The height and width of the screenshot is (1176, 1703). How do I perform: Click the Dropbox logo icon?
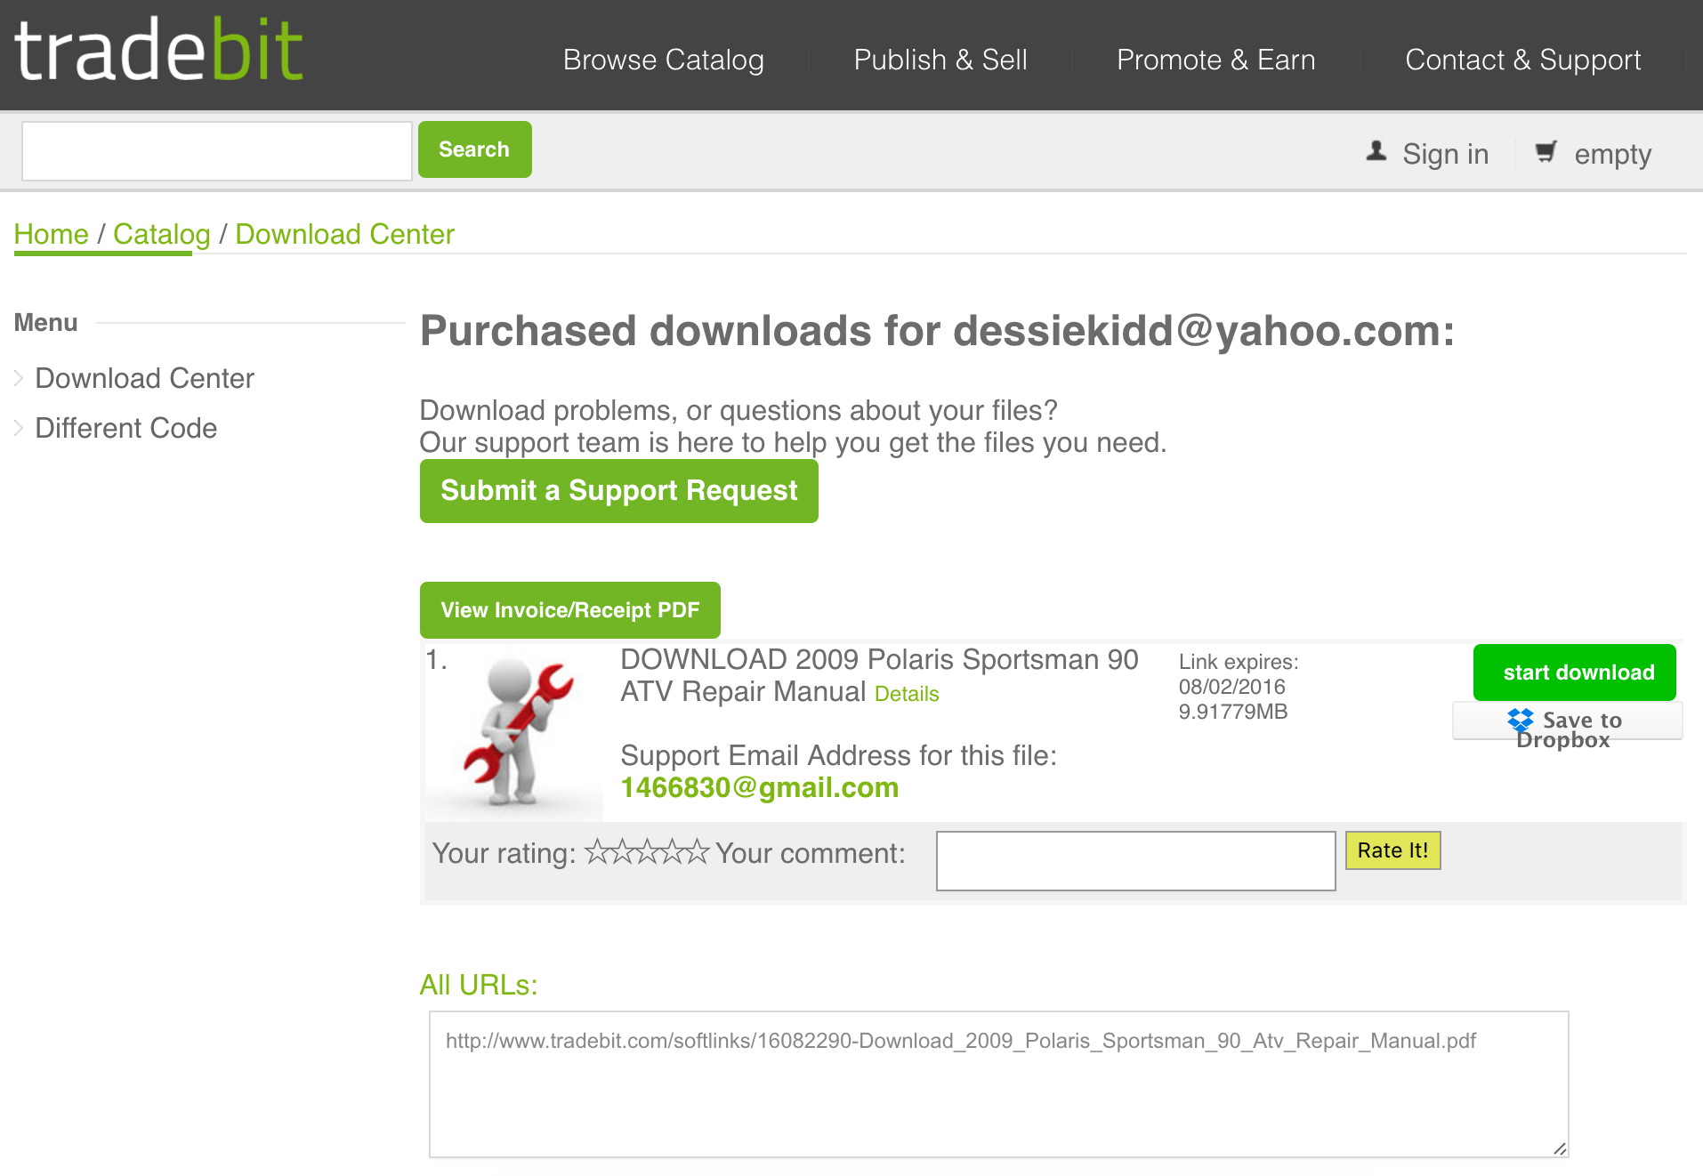[x=1521, y=720]
